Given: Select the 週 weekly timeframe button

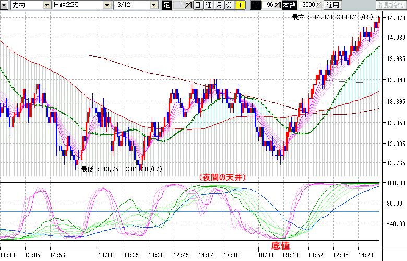Looking at the screenshot, I should [208, 5].
